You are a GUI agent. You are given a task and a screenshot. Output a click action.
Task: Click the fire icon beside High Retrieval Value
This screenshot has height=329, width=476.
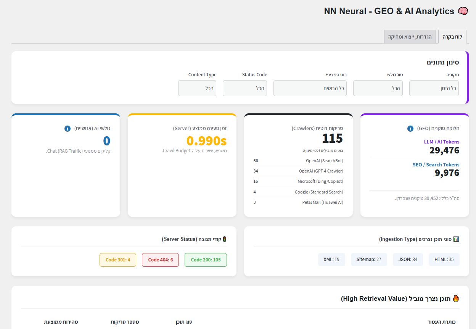456,298
